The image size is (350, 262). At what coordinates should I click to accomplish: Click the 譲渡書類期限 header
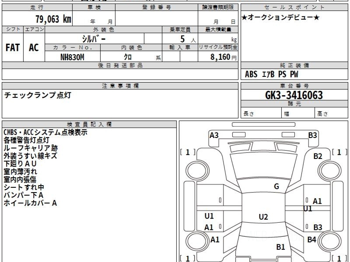[218, 8]
